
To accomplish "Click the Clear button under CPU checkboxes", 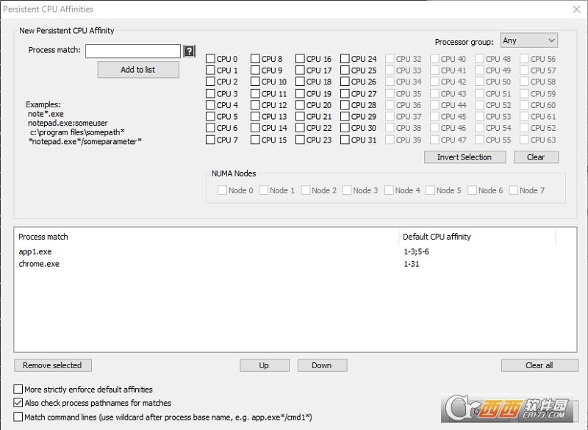I will [536, 157].
